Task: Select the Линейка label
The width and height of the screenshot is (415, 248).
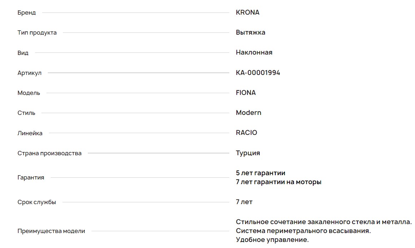Action: click(30, 133)
